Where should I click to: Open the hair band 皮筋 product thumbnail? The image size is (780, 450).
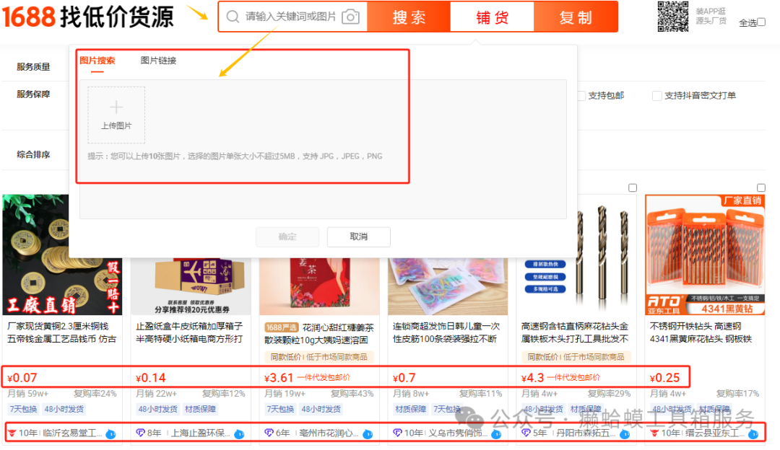[448, 286]
